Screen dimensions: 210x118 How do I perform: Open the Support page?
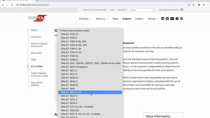(127, 19)
